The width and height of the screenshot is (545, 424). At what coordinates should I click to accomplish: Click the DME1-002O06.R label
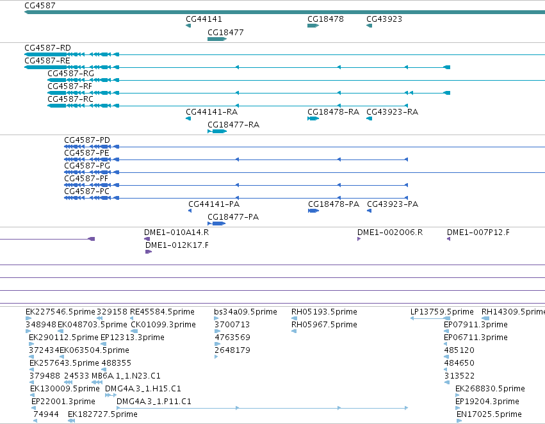coord(390,232)
